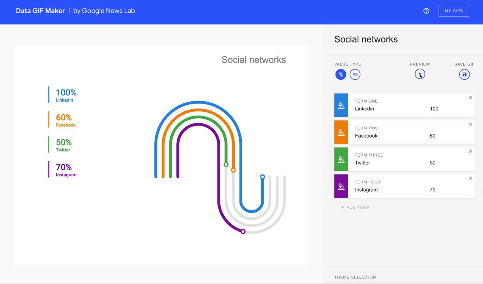The width and height of the screenshot is (483, 284).
Task: Edit Facebook value 60
Action: (x=448, y=136)
